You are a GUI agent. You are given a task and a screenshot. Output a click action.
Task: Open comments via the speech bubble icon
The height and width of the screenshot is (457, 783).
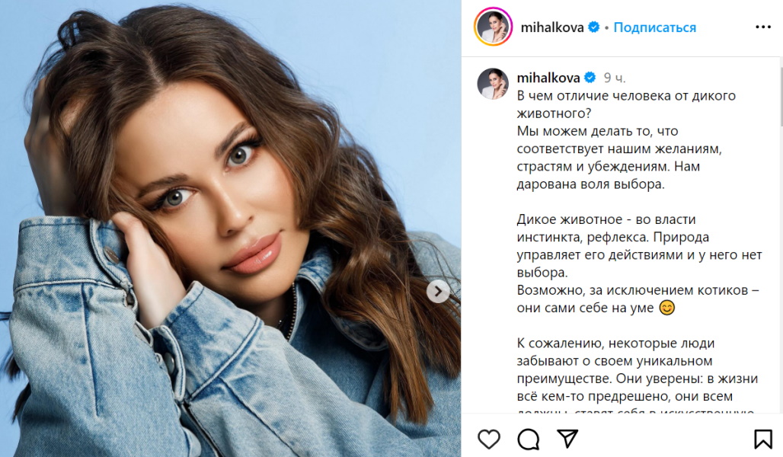click(529, 439)
